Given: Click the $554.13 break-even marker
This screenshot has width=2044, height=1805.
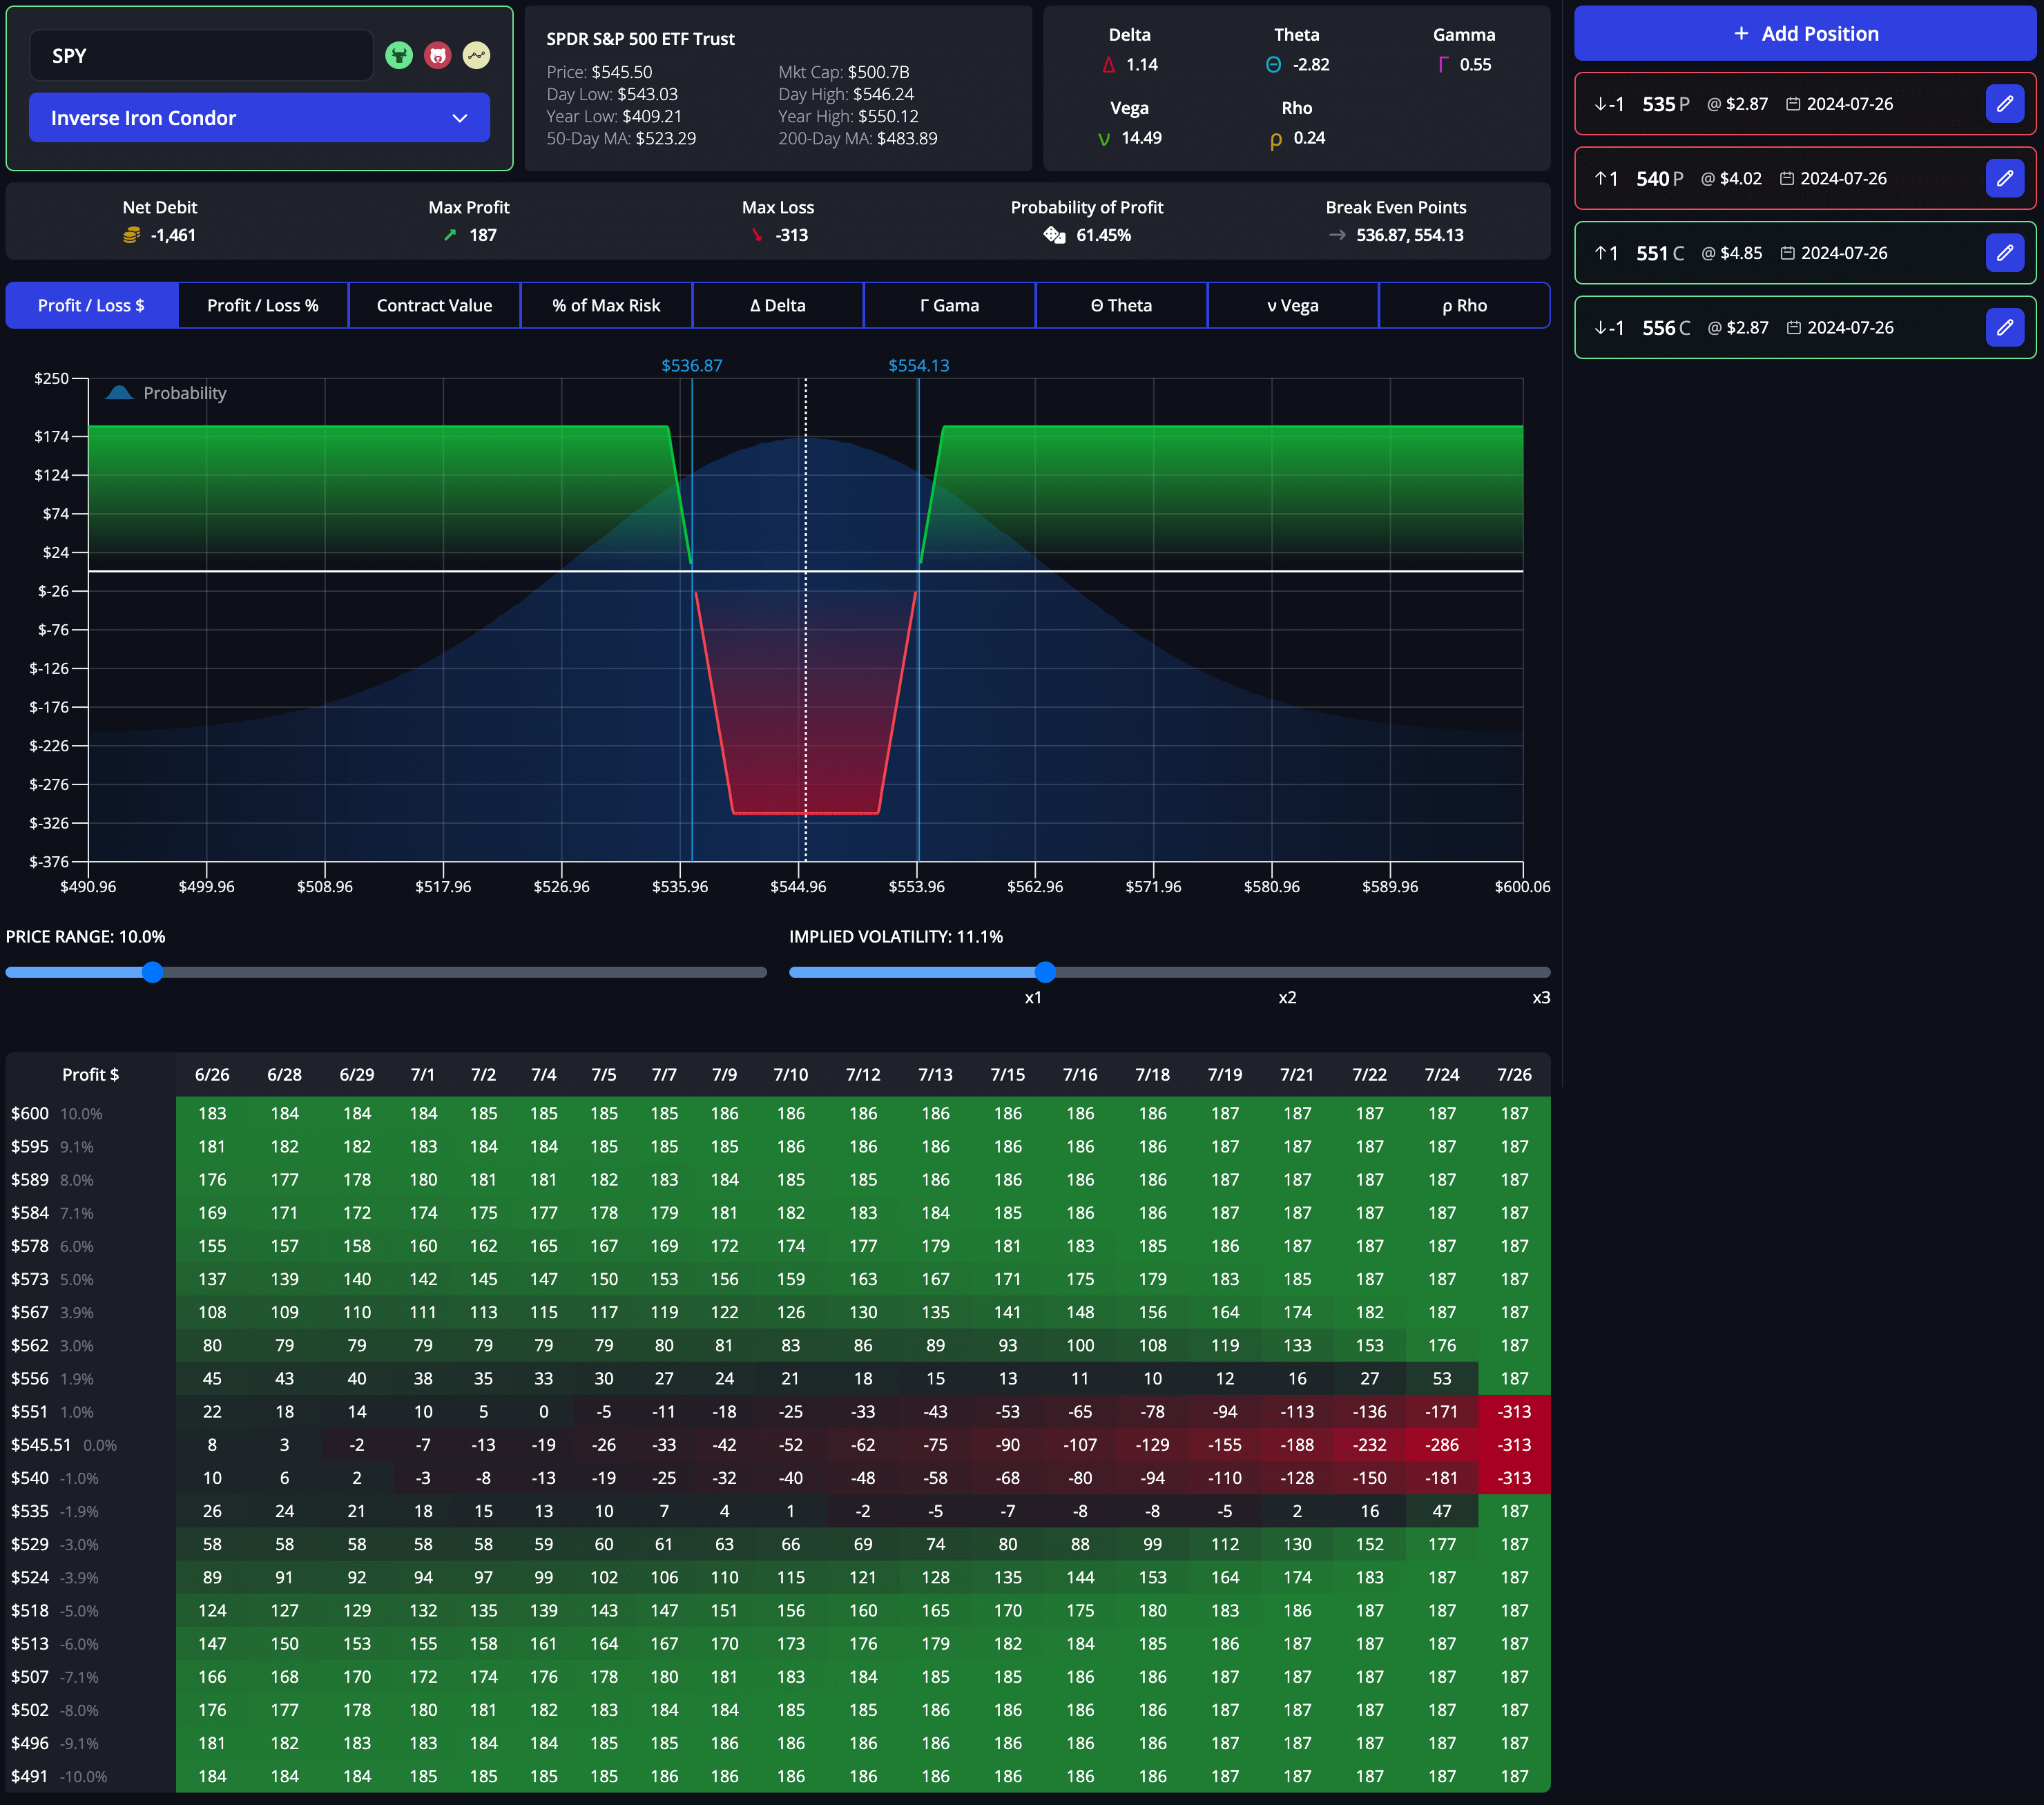Looking at the screenshot, I should tap(918, 366).
